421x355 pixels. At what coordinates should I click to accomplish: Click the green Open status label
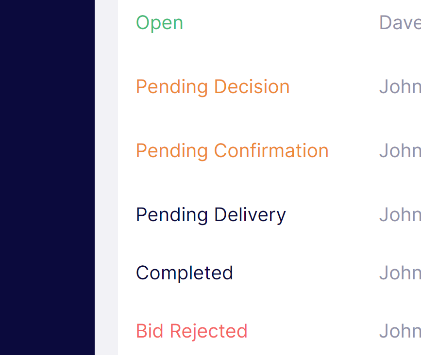159,23
